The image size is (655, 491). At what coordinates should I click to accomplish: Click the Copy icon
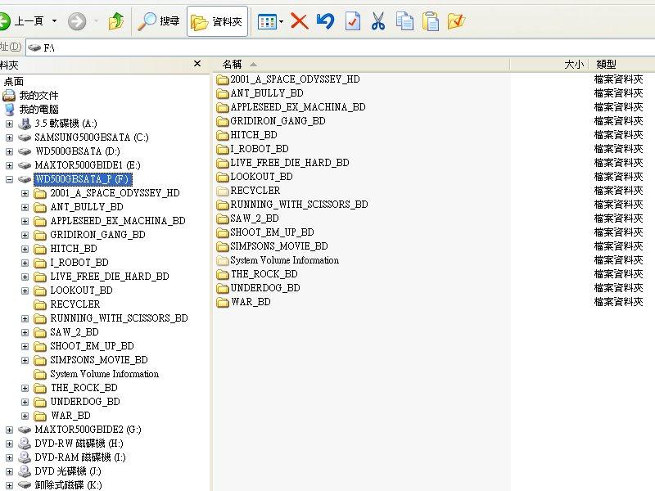[404, 22]
